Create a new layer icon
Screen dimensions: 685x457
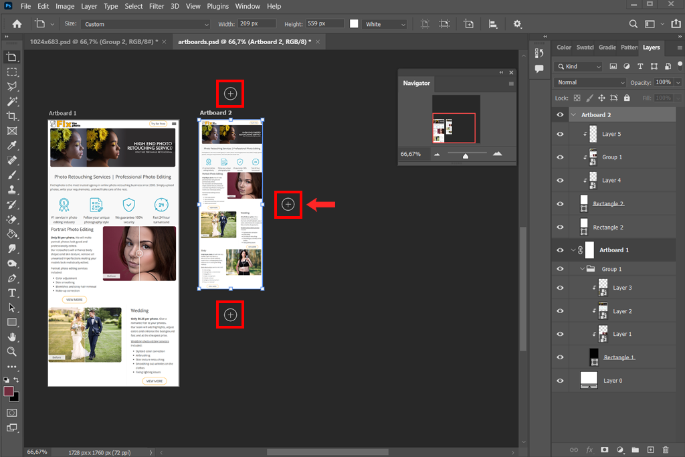[x=650, y=450]
